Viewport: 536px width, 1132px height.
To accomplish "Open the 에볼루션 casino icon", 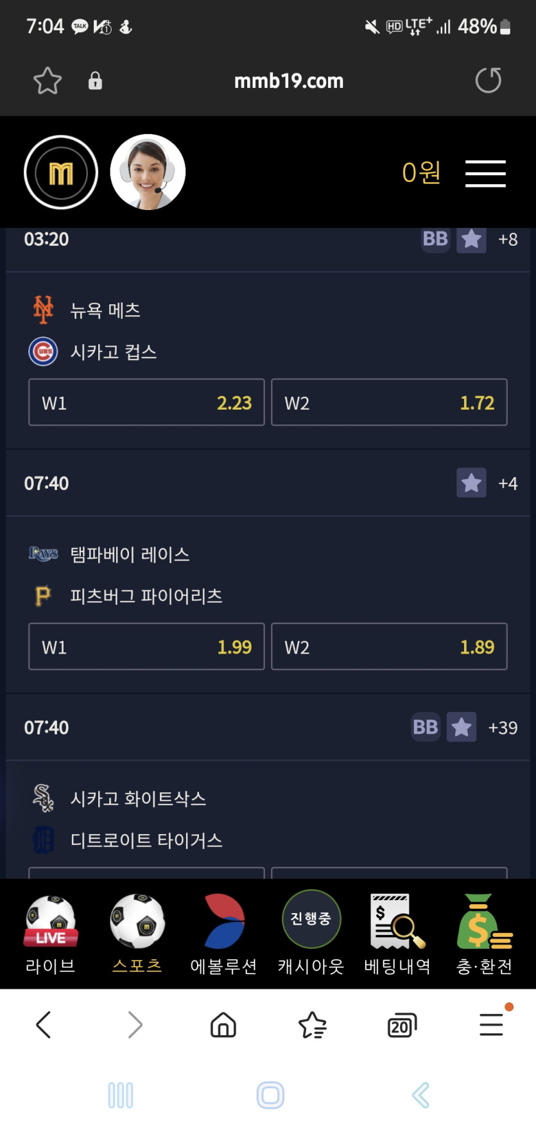I will coord(224,934).
